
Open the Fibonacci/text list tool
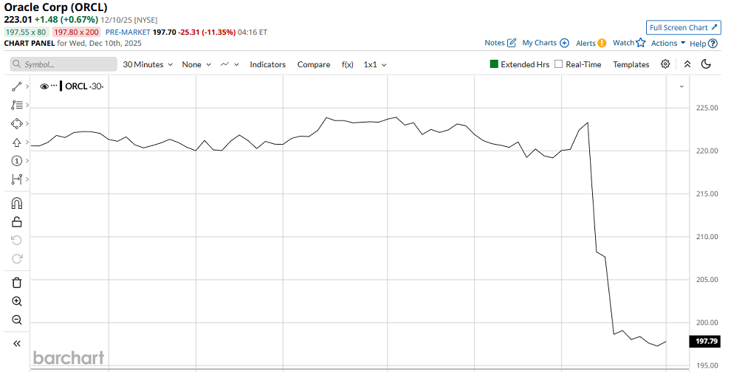point(17,105)
